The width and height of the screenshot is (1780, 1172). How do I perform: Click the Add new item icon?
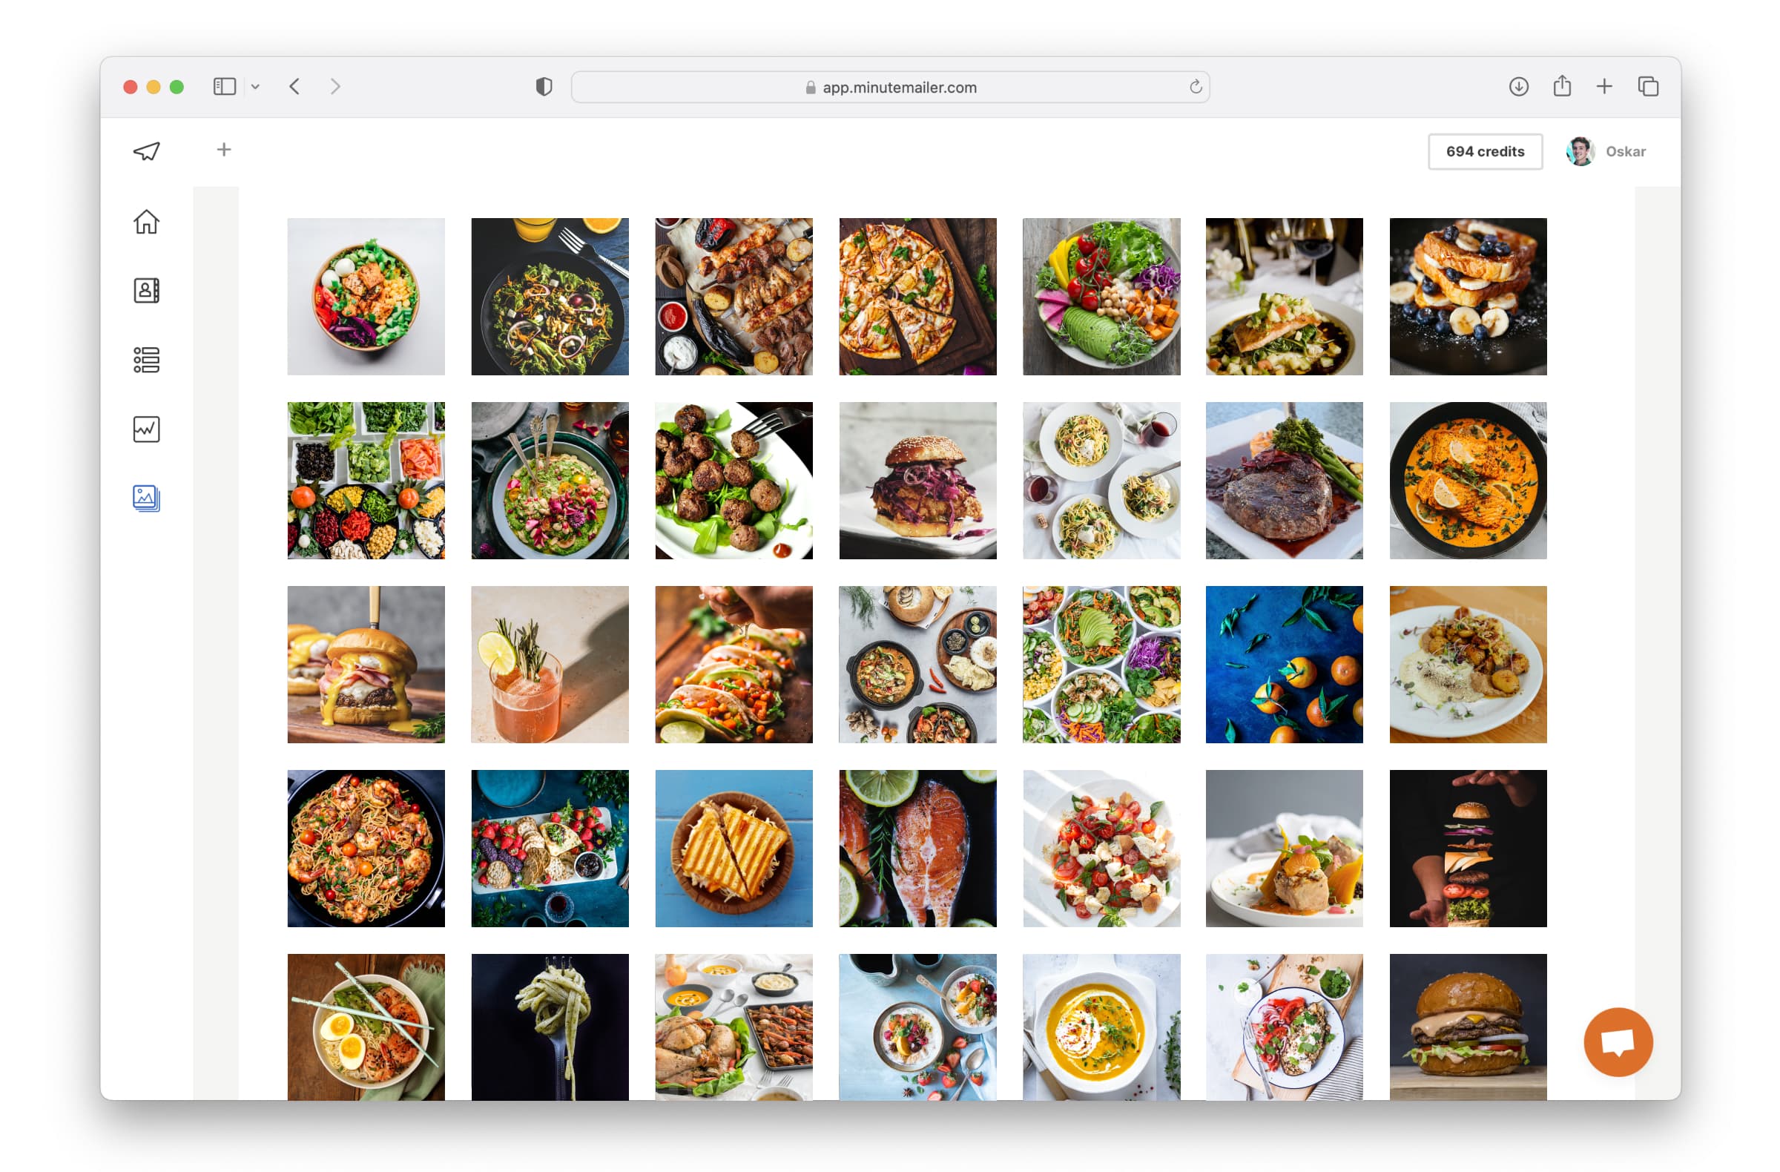[222, 151]
